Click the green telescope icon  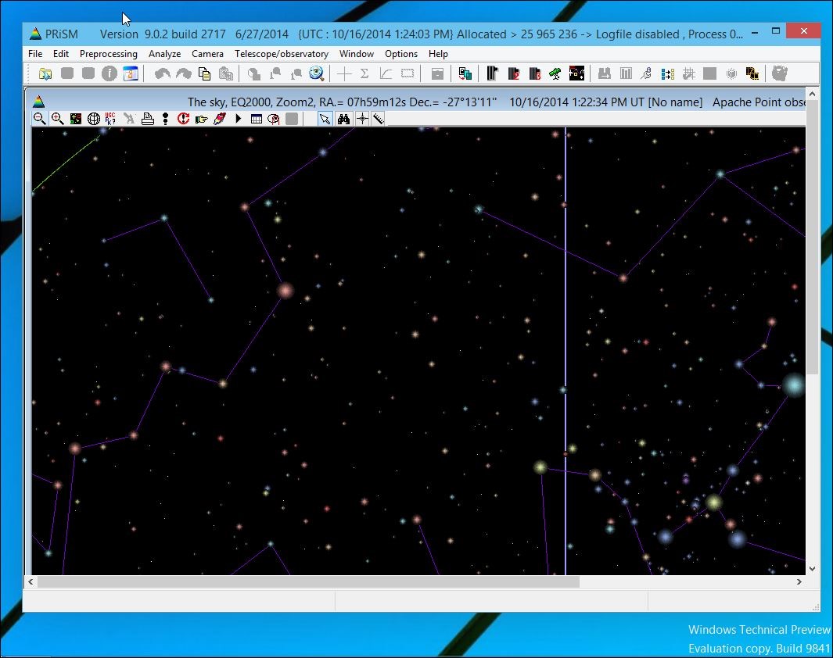point(555,73)
